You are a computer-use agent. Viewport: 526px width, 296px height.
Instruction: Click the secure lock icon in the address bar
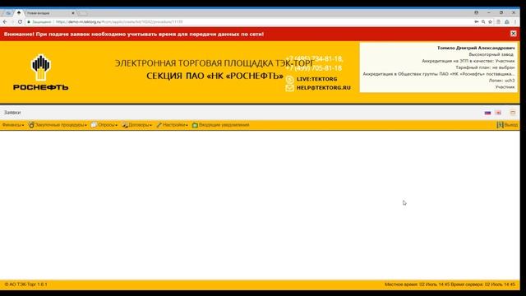tap(29, 22)
